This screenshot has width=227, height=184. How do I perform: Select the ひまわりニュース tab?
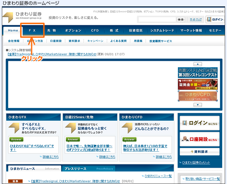pyautogui.click(x=35, y=168)
